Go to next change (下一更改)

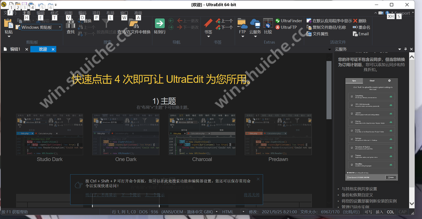[188, 27]
